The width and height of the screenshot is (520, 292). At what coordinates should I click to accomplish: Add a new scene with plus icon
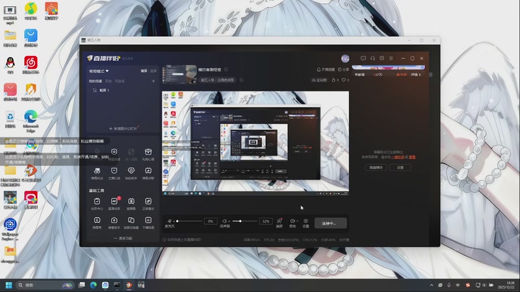pyautogui.click(x=153, y=81)
